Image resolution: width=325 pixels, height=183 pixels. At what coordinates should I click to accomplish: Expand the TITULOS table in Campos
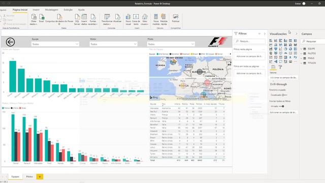pyautogui.click(x=302, y=63)
